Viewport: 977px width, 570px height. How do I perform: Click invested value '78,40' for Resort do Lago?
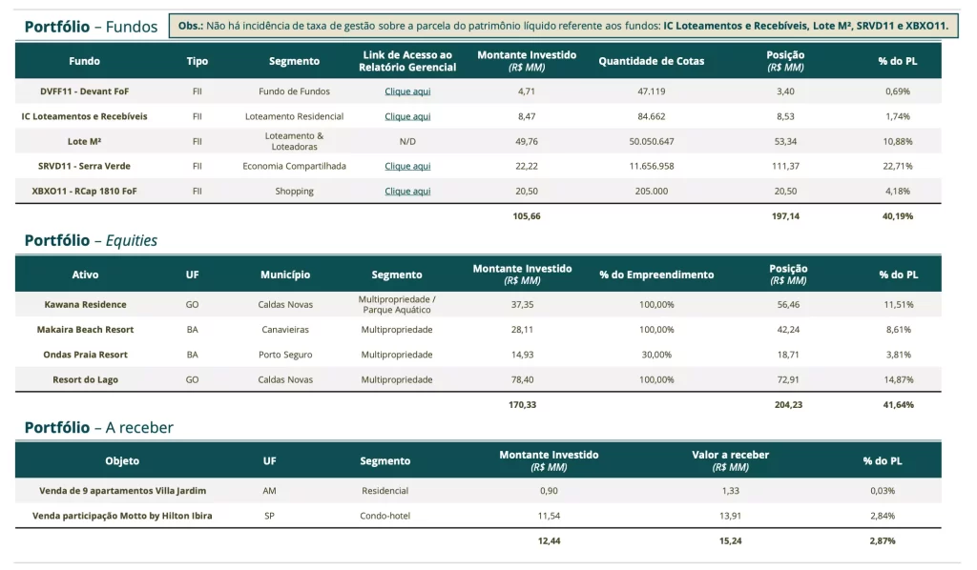[522, 379]
